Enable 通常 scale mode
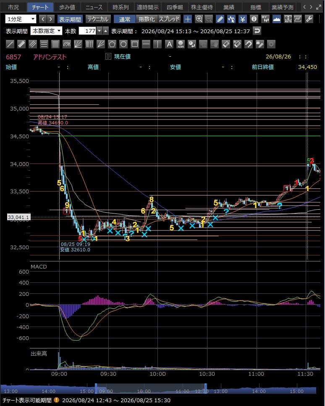Image resolution: width=325 pixels, height=406 pixels. click(125, 19)
